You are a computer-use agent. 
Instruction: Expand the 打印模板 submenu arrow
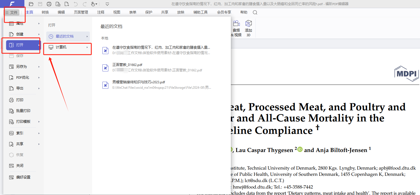click(x=39, y=122)
